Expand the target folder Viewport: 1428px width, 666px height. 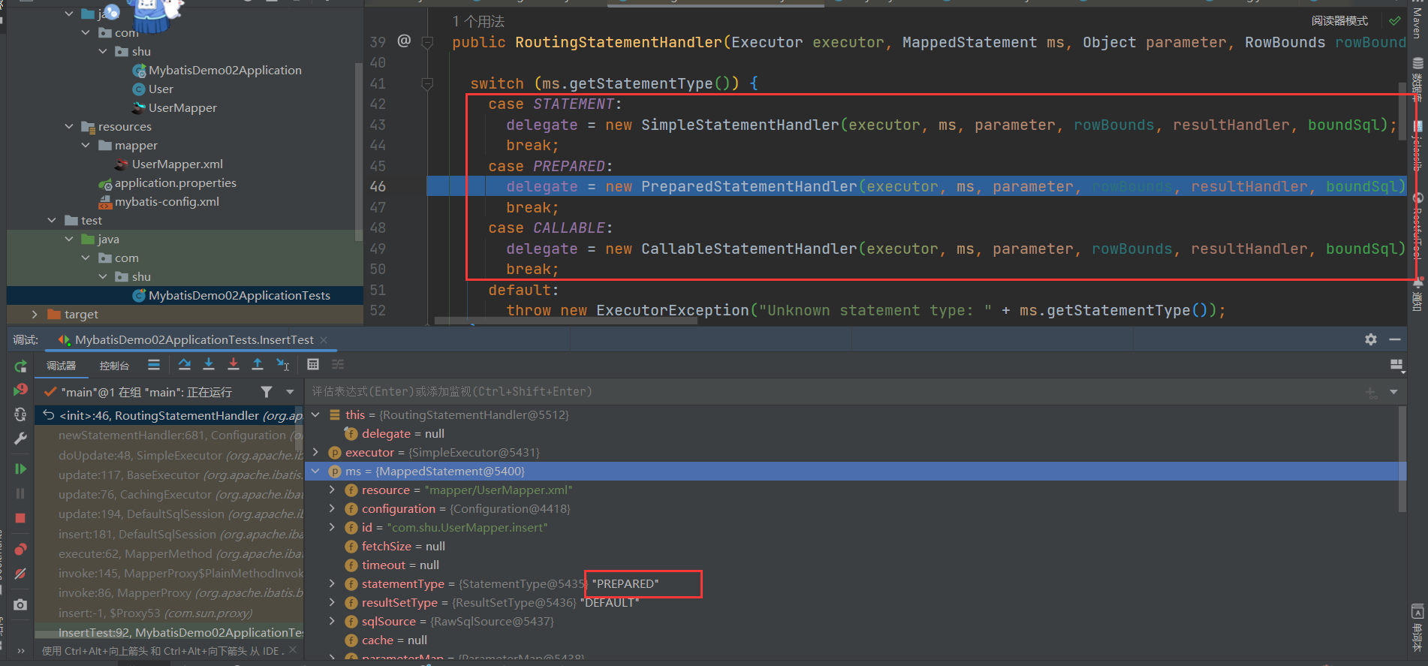[x=35, y=314]
